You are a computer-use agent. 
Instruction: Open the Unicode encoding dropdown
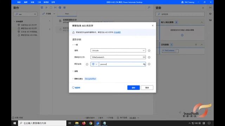tap(118, 50)
